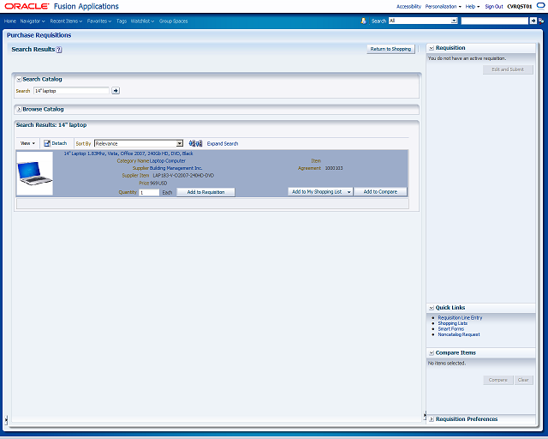The width and height of the screenshot is (548, 439).
Task: Click Sign Out
Action: pos(494,6)
